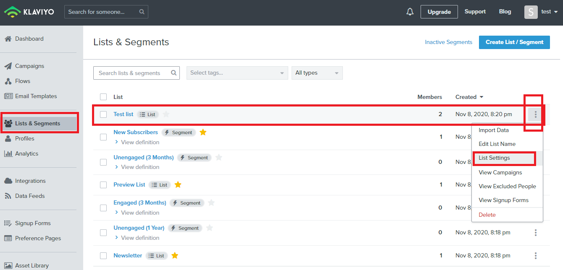The image size is (563, 270).
Task: Unstar the New Subscribers segment
Action: click(203, 132)
